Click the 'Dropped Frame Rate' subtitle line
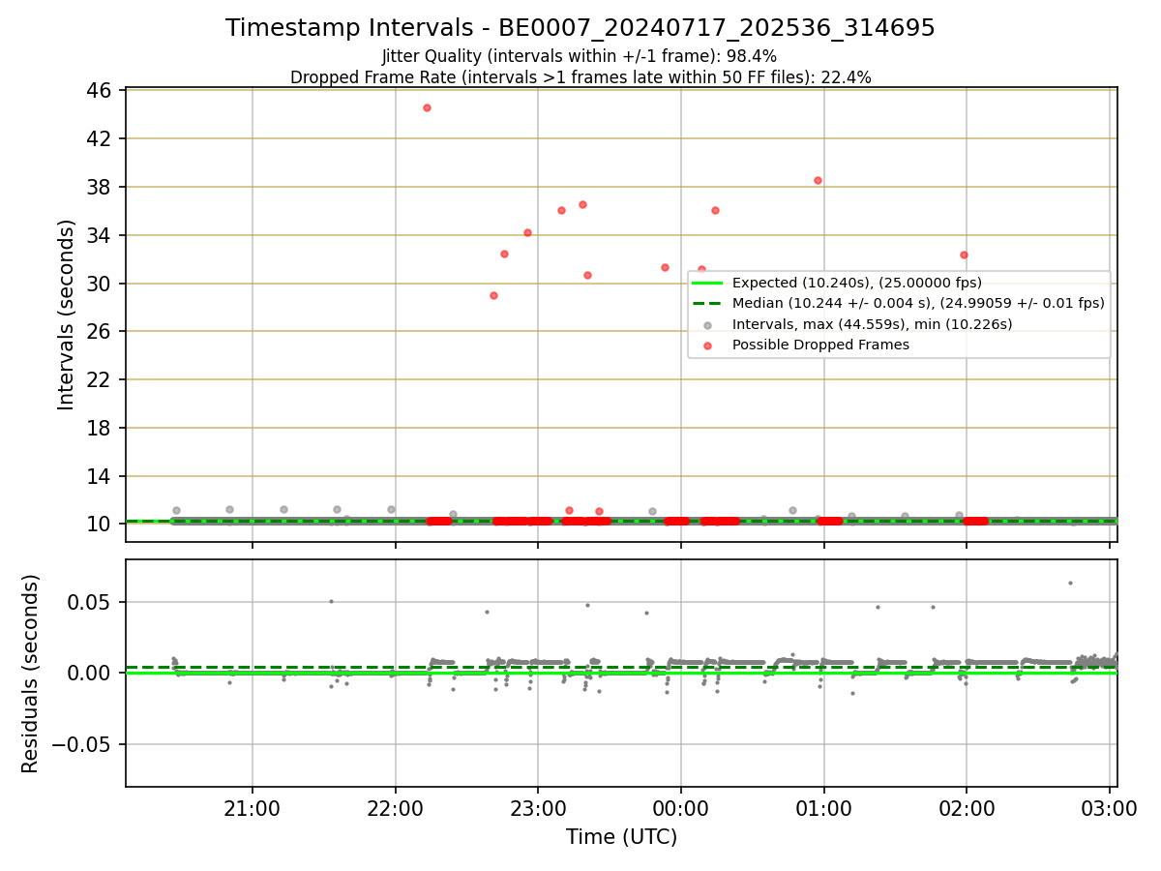Image resolution: width=1161 pixels, height=871 pixels. click(x=580, y=77)
